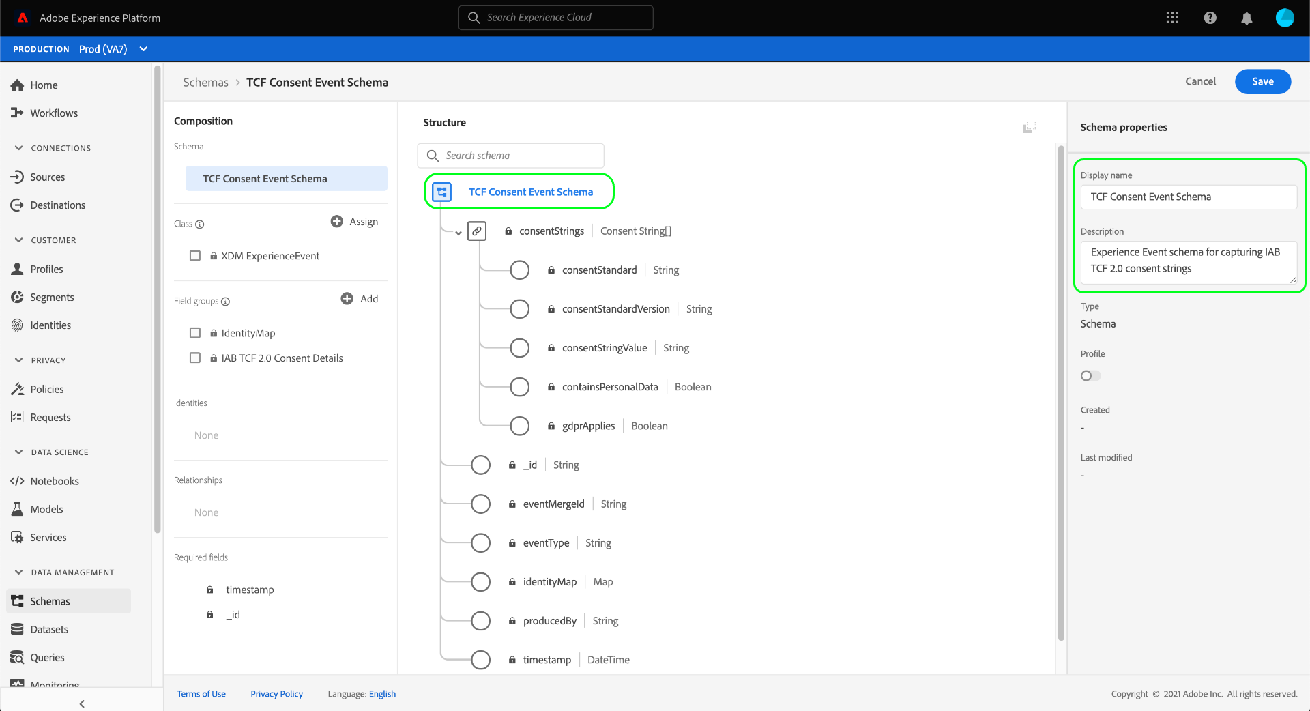
Task: Check the XDM ExperienceEvent checkbox
Action: (x=195, y=255)
